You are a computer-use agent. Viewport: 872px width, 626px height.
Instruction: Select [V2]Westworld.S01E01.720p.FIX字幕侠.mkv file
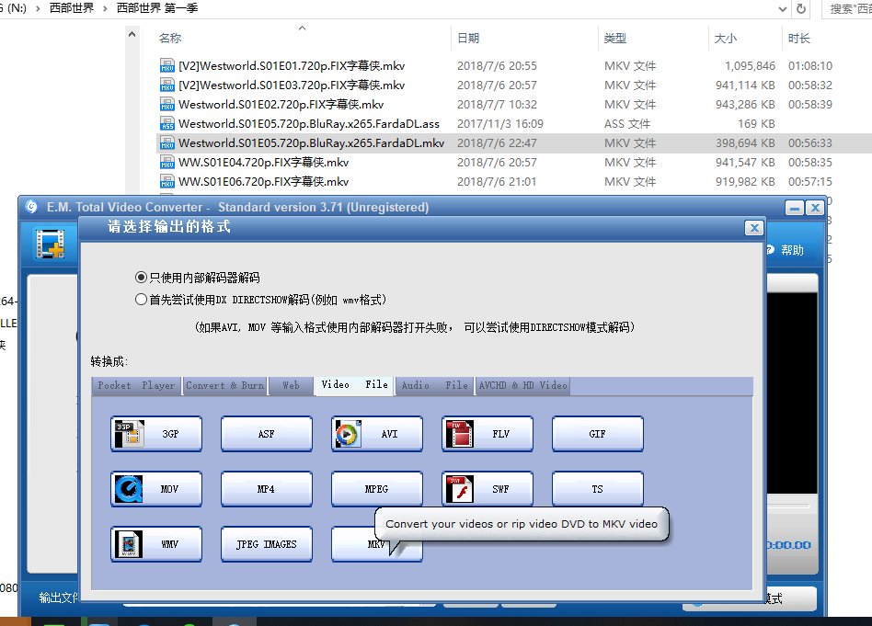pos(292,65)
